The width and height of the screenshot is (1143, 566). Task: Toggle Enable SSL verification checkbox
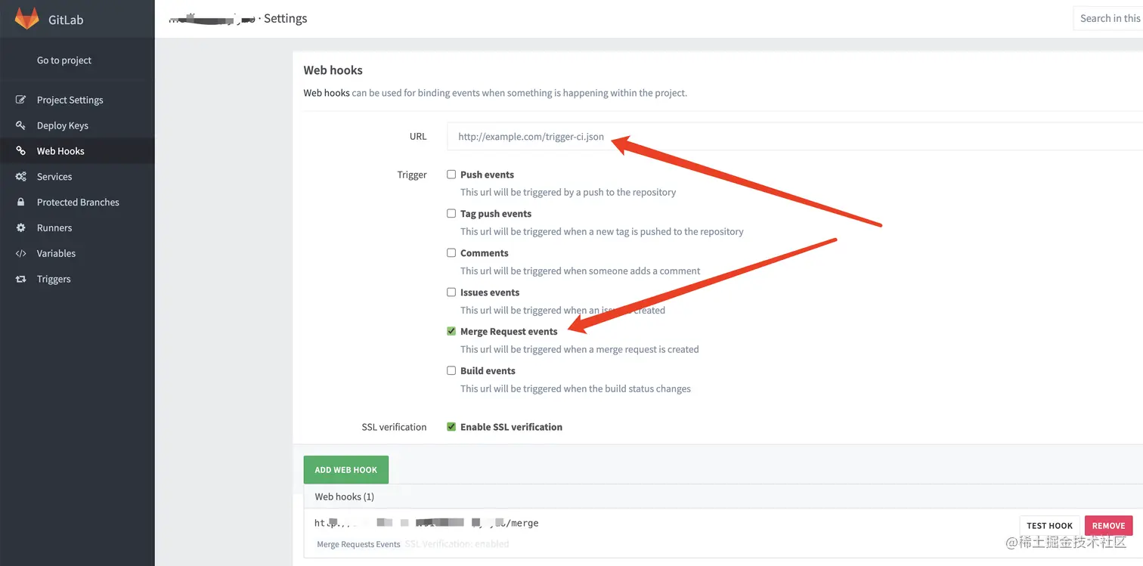[x=451, y=426]
